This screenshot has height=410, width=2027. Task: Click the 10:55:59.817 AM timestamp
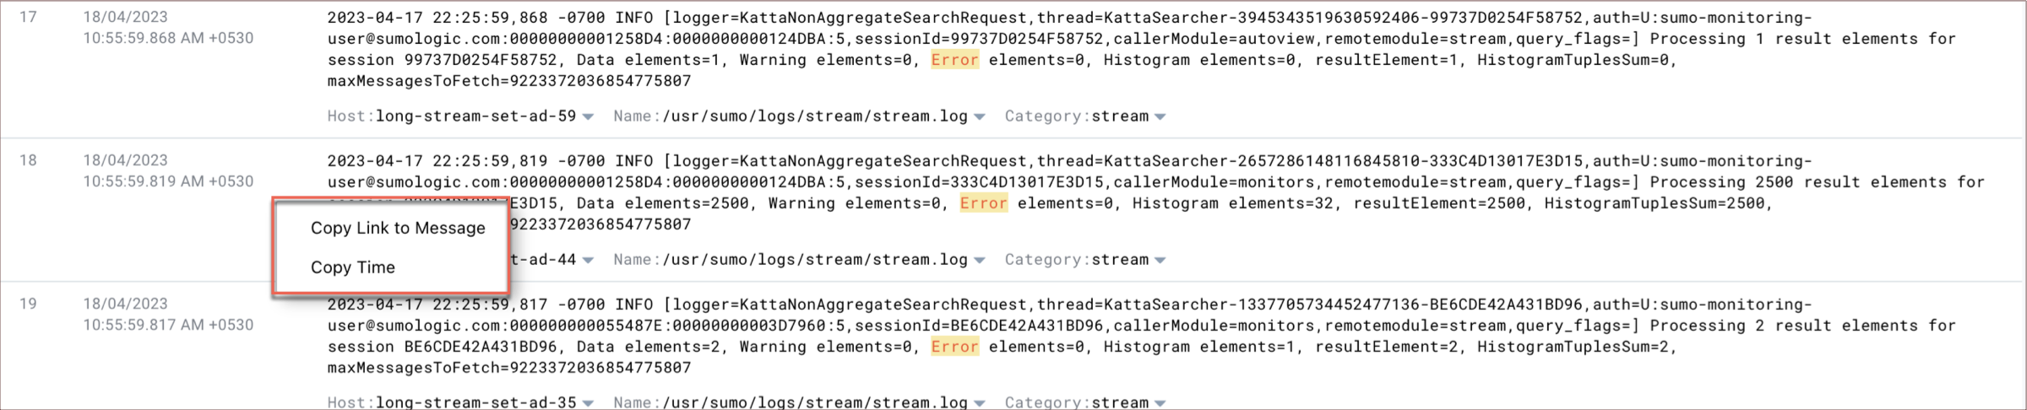168,325
